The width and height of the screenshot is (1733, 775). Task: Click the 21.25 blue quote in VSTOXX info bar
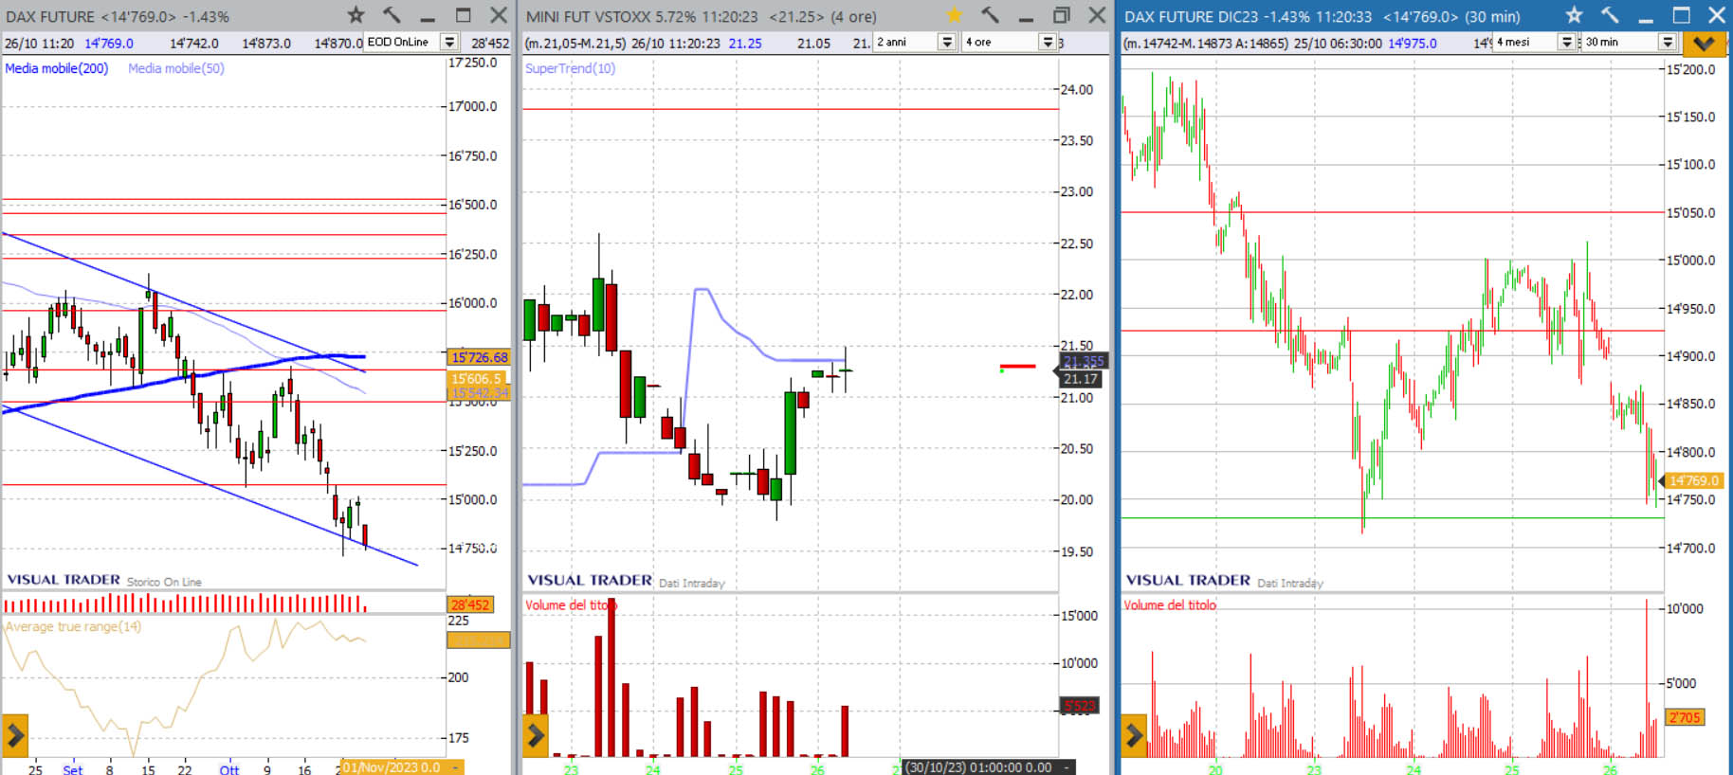745,44
